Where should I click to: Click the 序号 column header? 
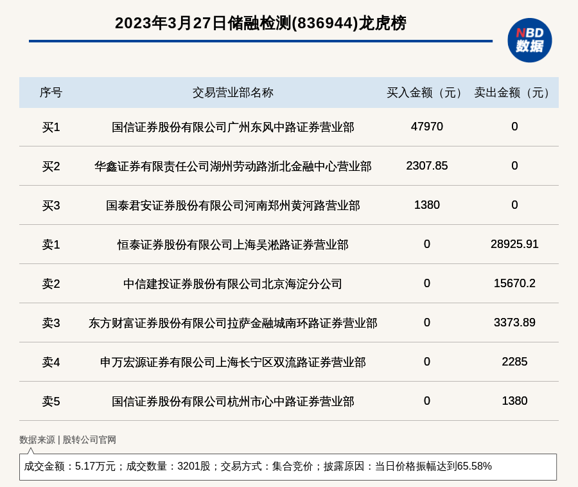[51, 93]
